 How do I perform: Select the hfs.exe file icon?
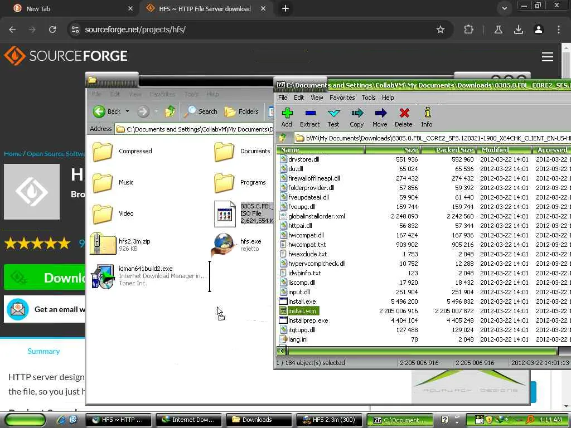(x=224, y=245)
